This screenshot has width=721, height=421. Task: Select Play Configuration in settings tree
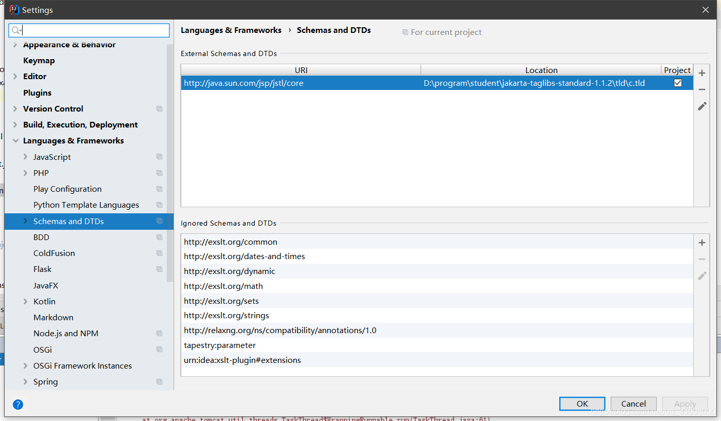pyautogui.click(x=67, y=189)
